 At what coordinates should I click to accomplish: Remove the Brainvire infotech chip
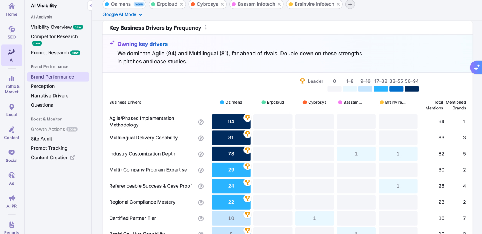tap(338, 5)
